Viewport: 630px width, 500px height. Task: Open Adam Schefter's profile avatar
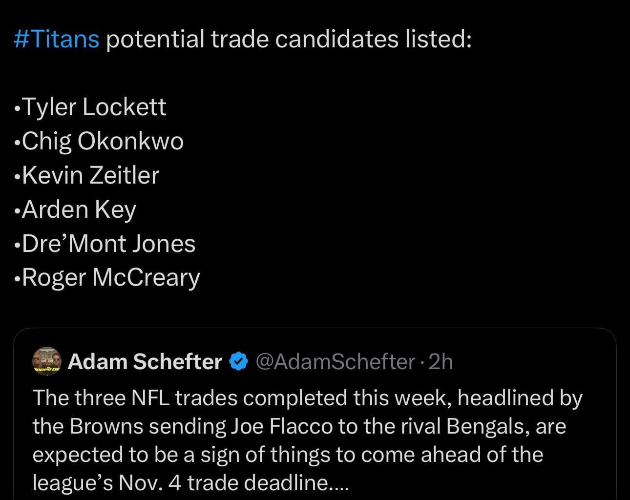pyautogui.click(x=46, y=361)
